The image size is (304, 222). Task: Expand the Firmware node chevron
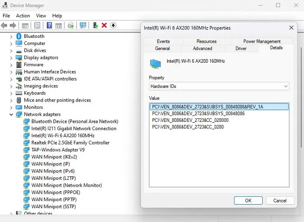tap(11, 65)
